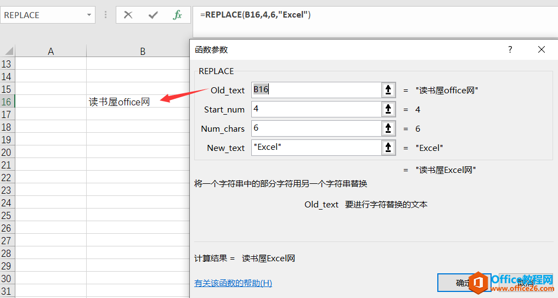
Task: Select column A header
Action: [x=50, y=51]
